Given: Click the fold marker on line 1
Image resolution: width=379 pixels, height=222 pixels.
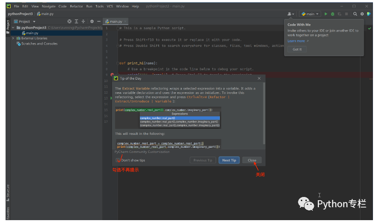Looking at the screenshot, I should click(x=118, y=28).
